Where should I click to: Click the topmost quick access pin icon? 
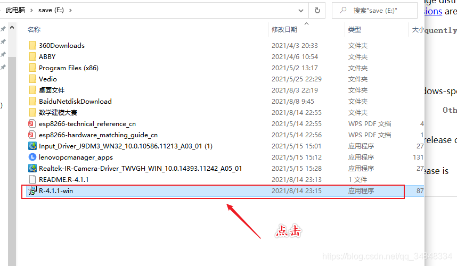(x=3, y=29)
